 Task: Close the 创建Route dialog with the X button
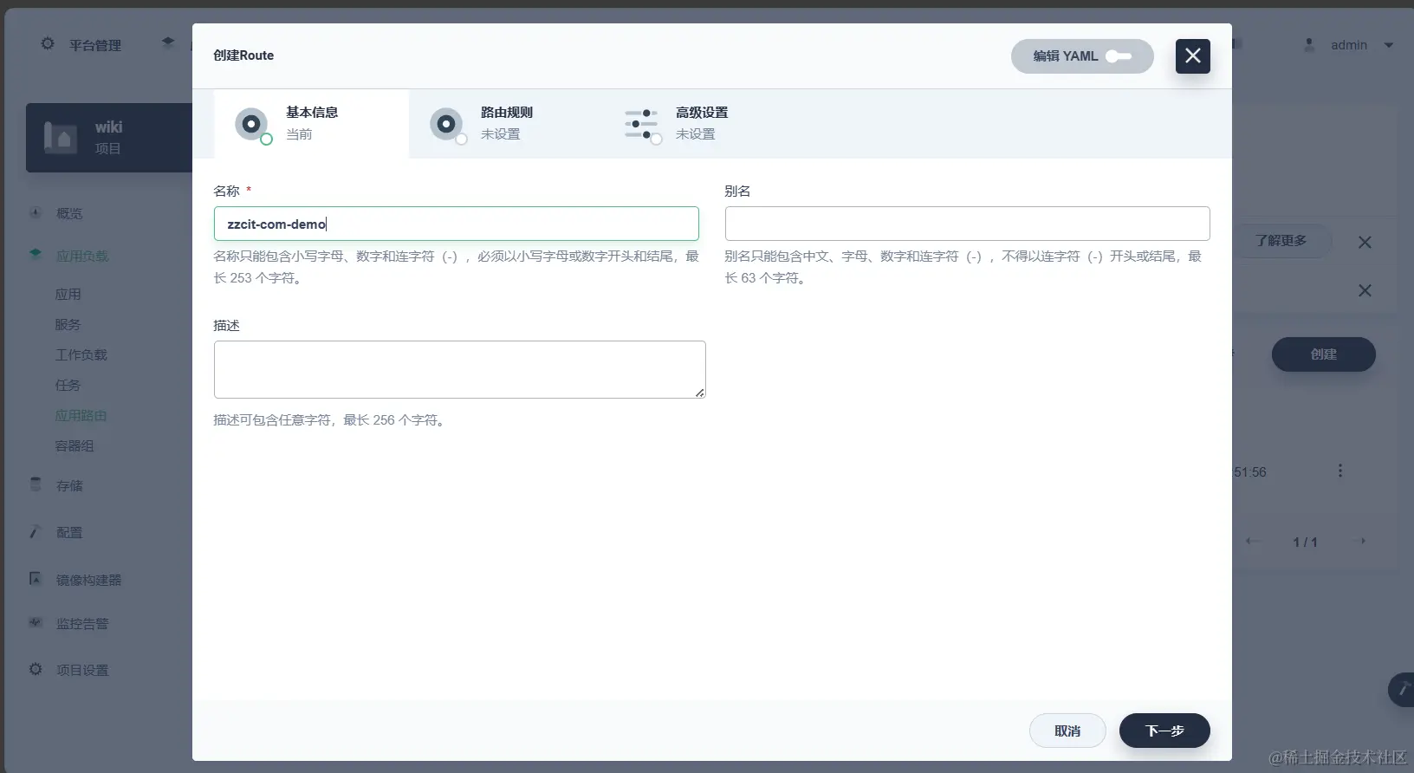click(x=1192, y=56)
